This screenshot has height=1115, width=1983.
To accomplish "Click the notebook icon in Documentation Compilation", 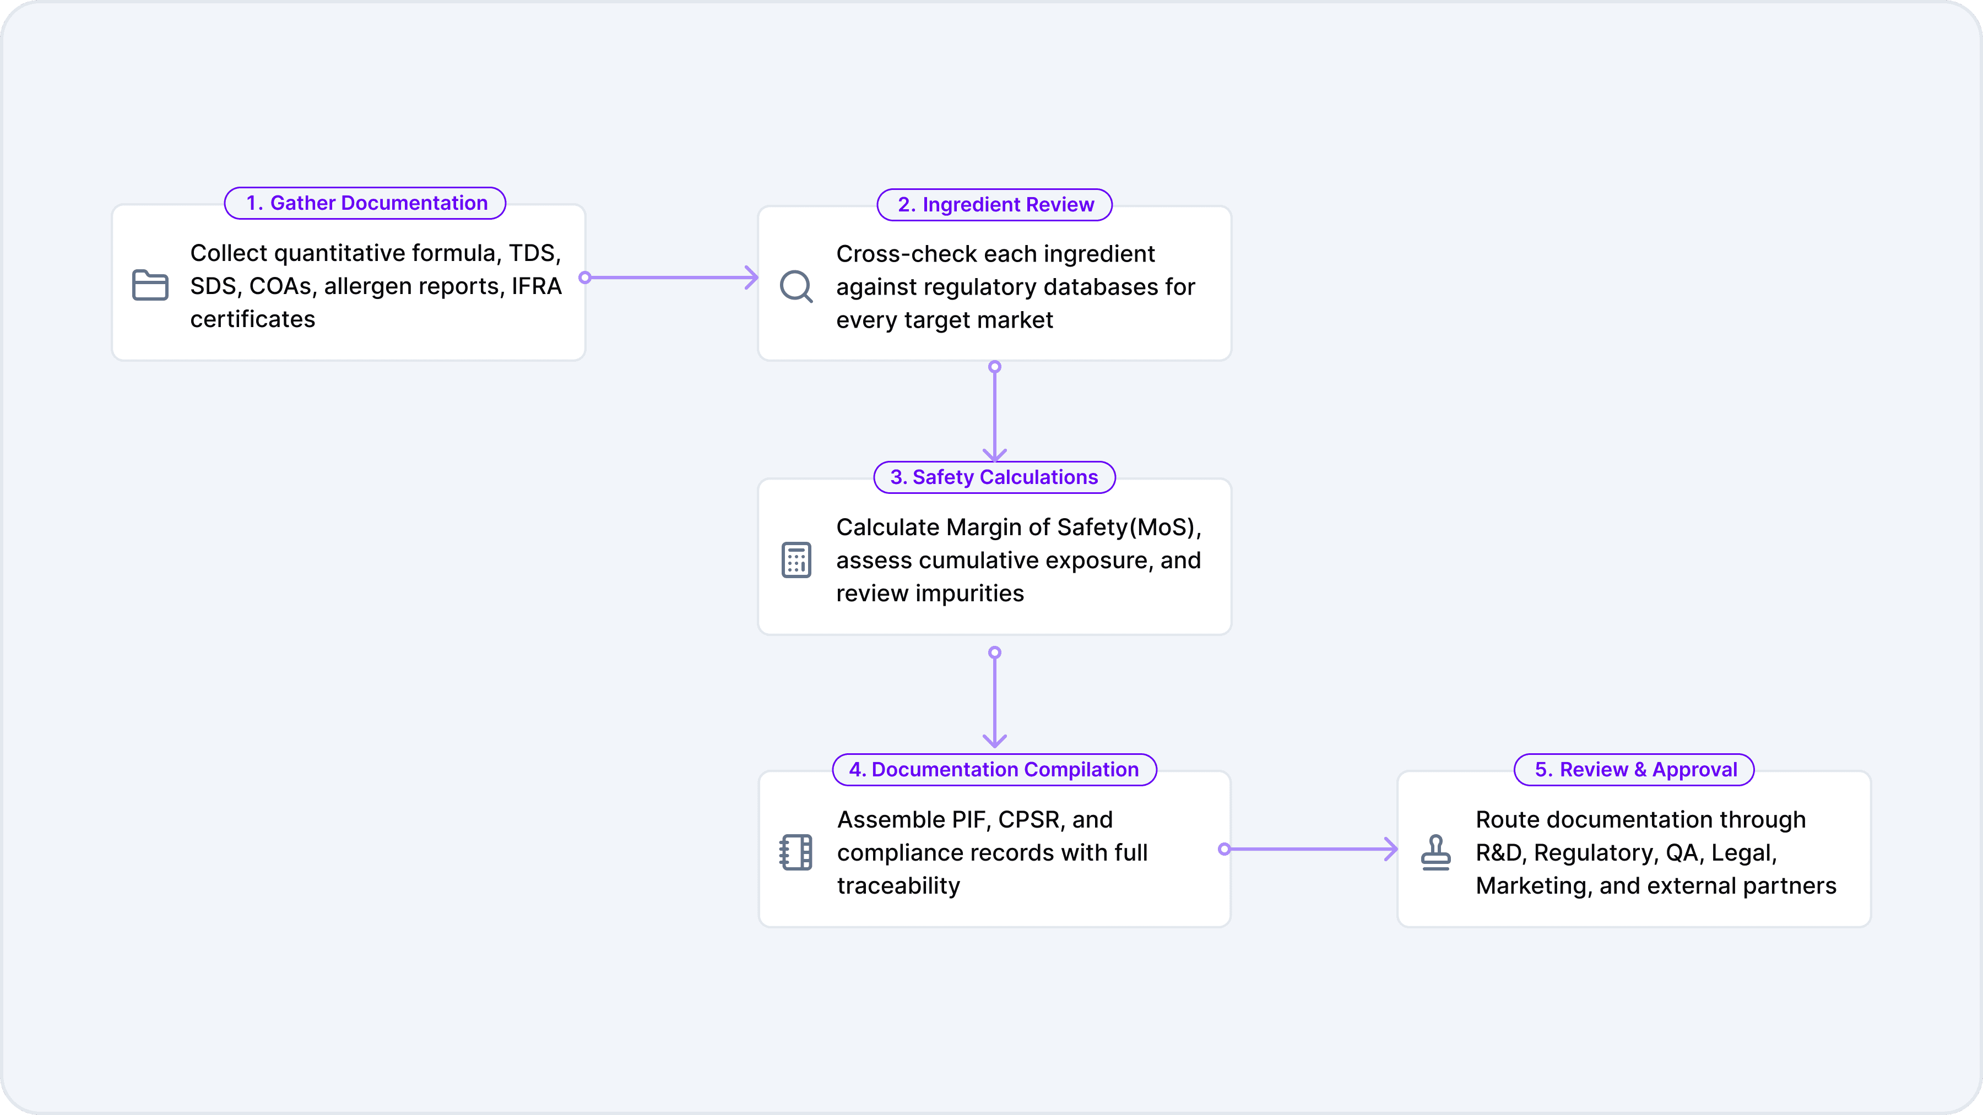I will tap(796, 852).
